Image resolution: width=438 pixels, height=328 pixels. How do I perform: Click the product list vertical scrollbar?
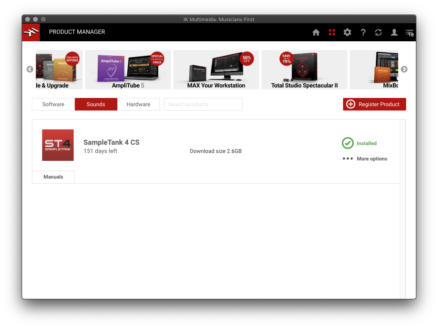click(x=403, y=208)
